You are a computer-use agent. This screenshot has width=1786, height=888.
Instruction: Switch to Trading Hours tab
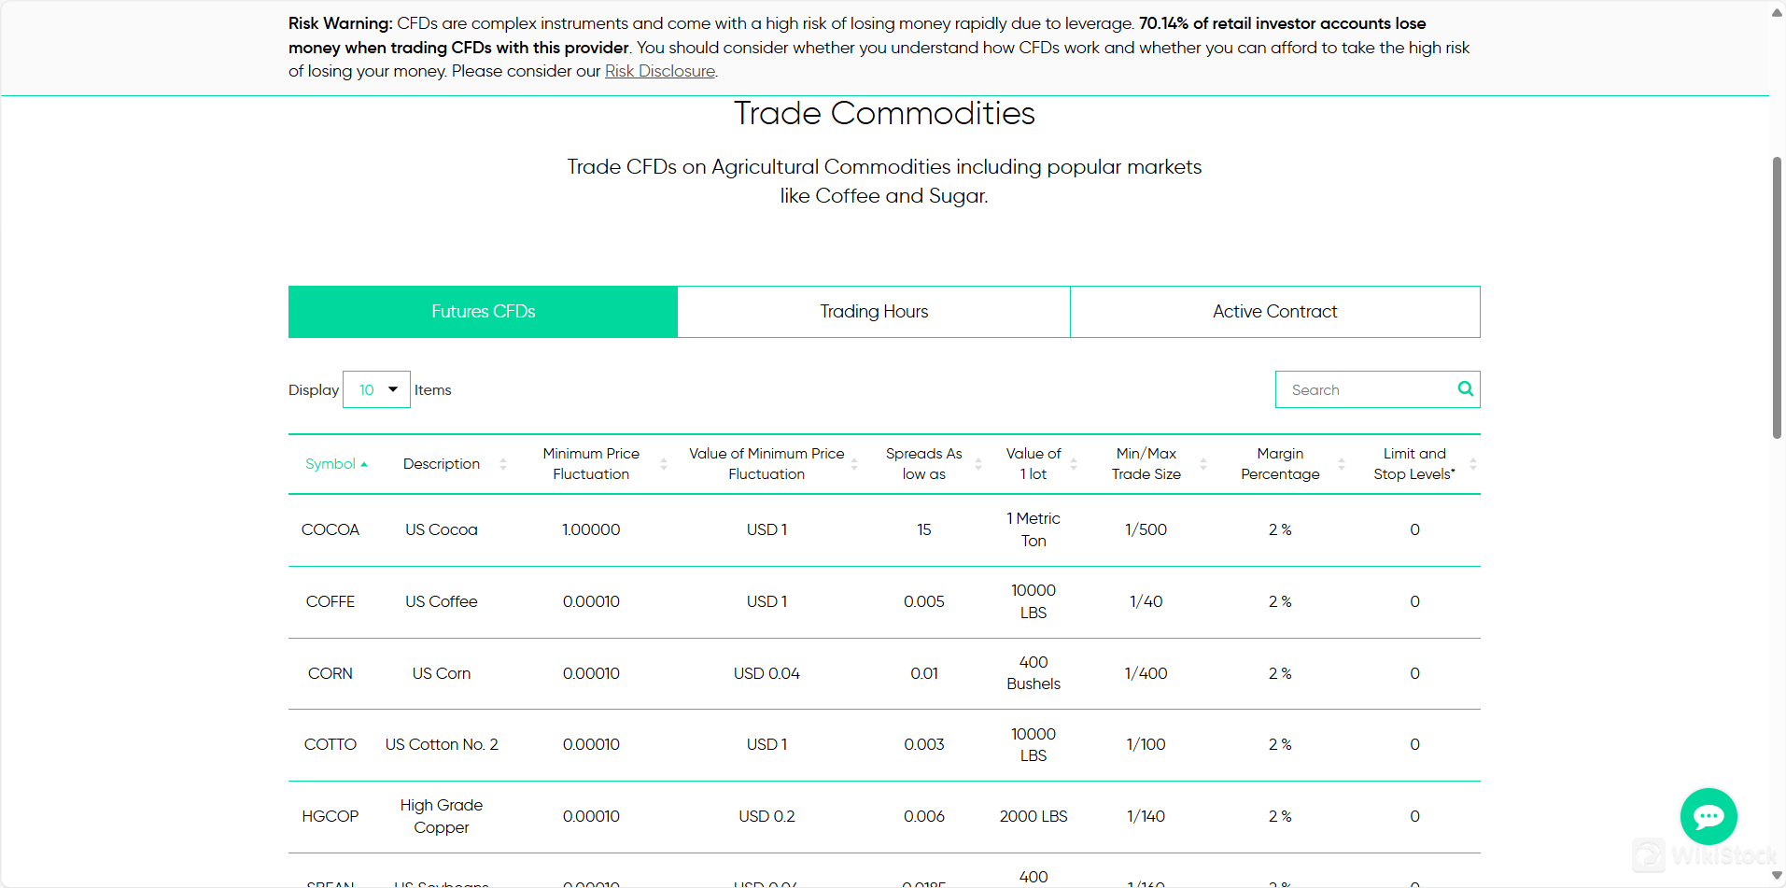[x=874, y=312]
